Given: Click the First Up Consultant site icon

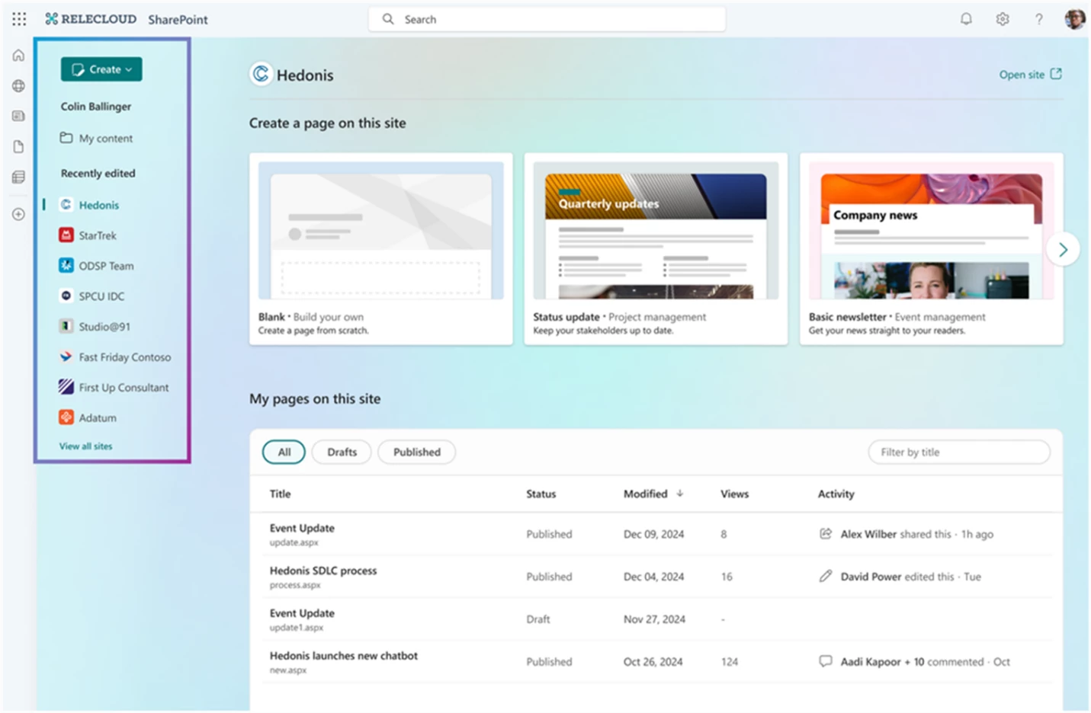Looking at the screenshot, I should pos(66,387).
